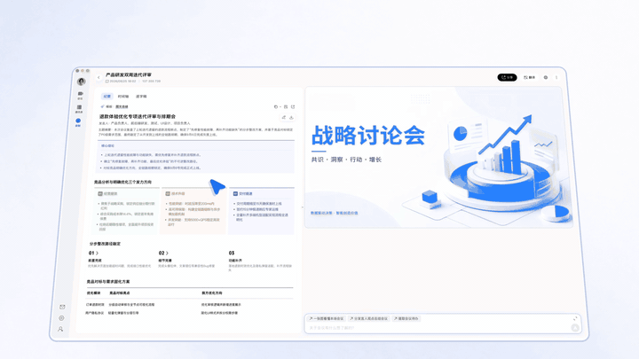Click the 核心结论 section heading
639x359 pixels.
(107, 145)
